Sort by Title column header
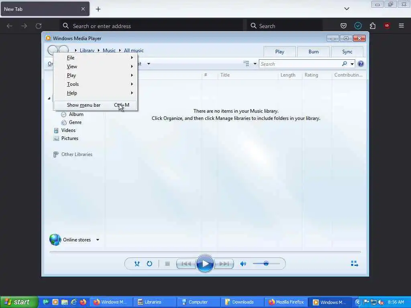 [x=247, y=75]
